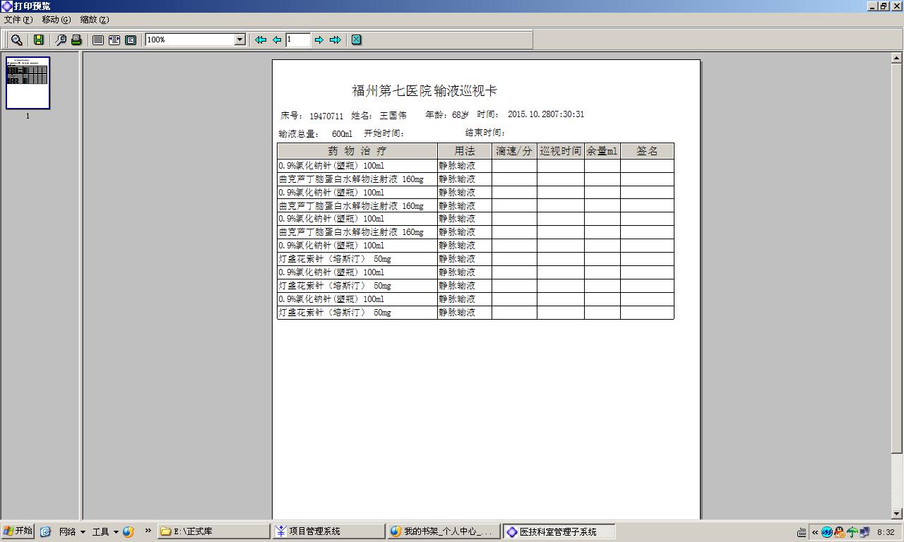This screenshot has height=542, width=904.
Task: Click the 巡视时间 column header
Action: [561, 151]
